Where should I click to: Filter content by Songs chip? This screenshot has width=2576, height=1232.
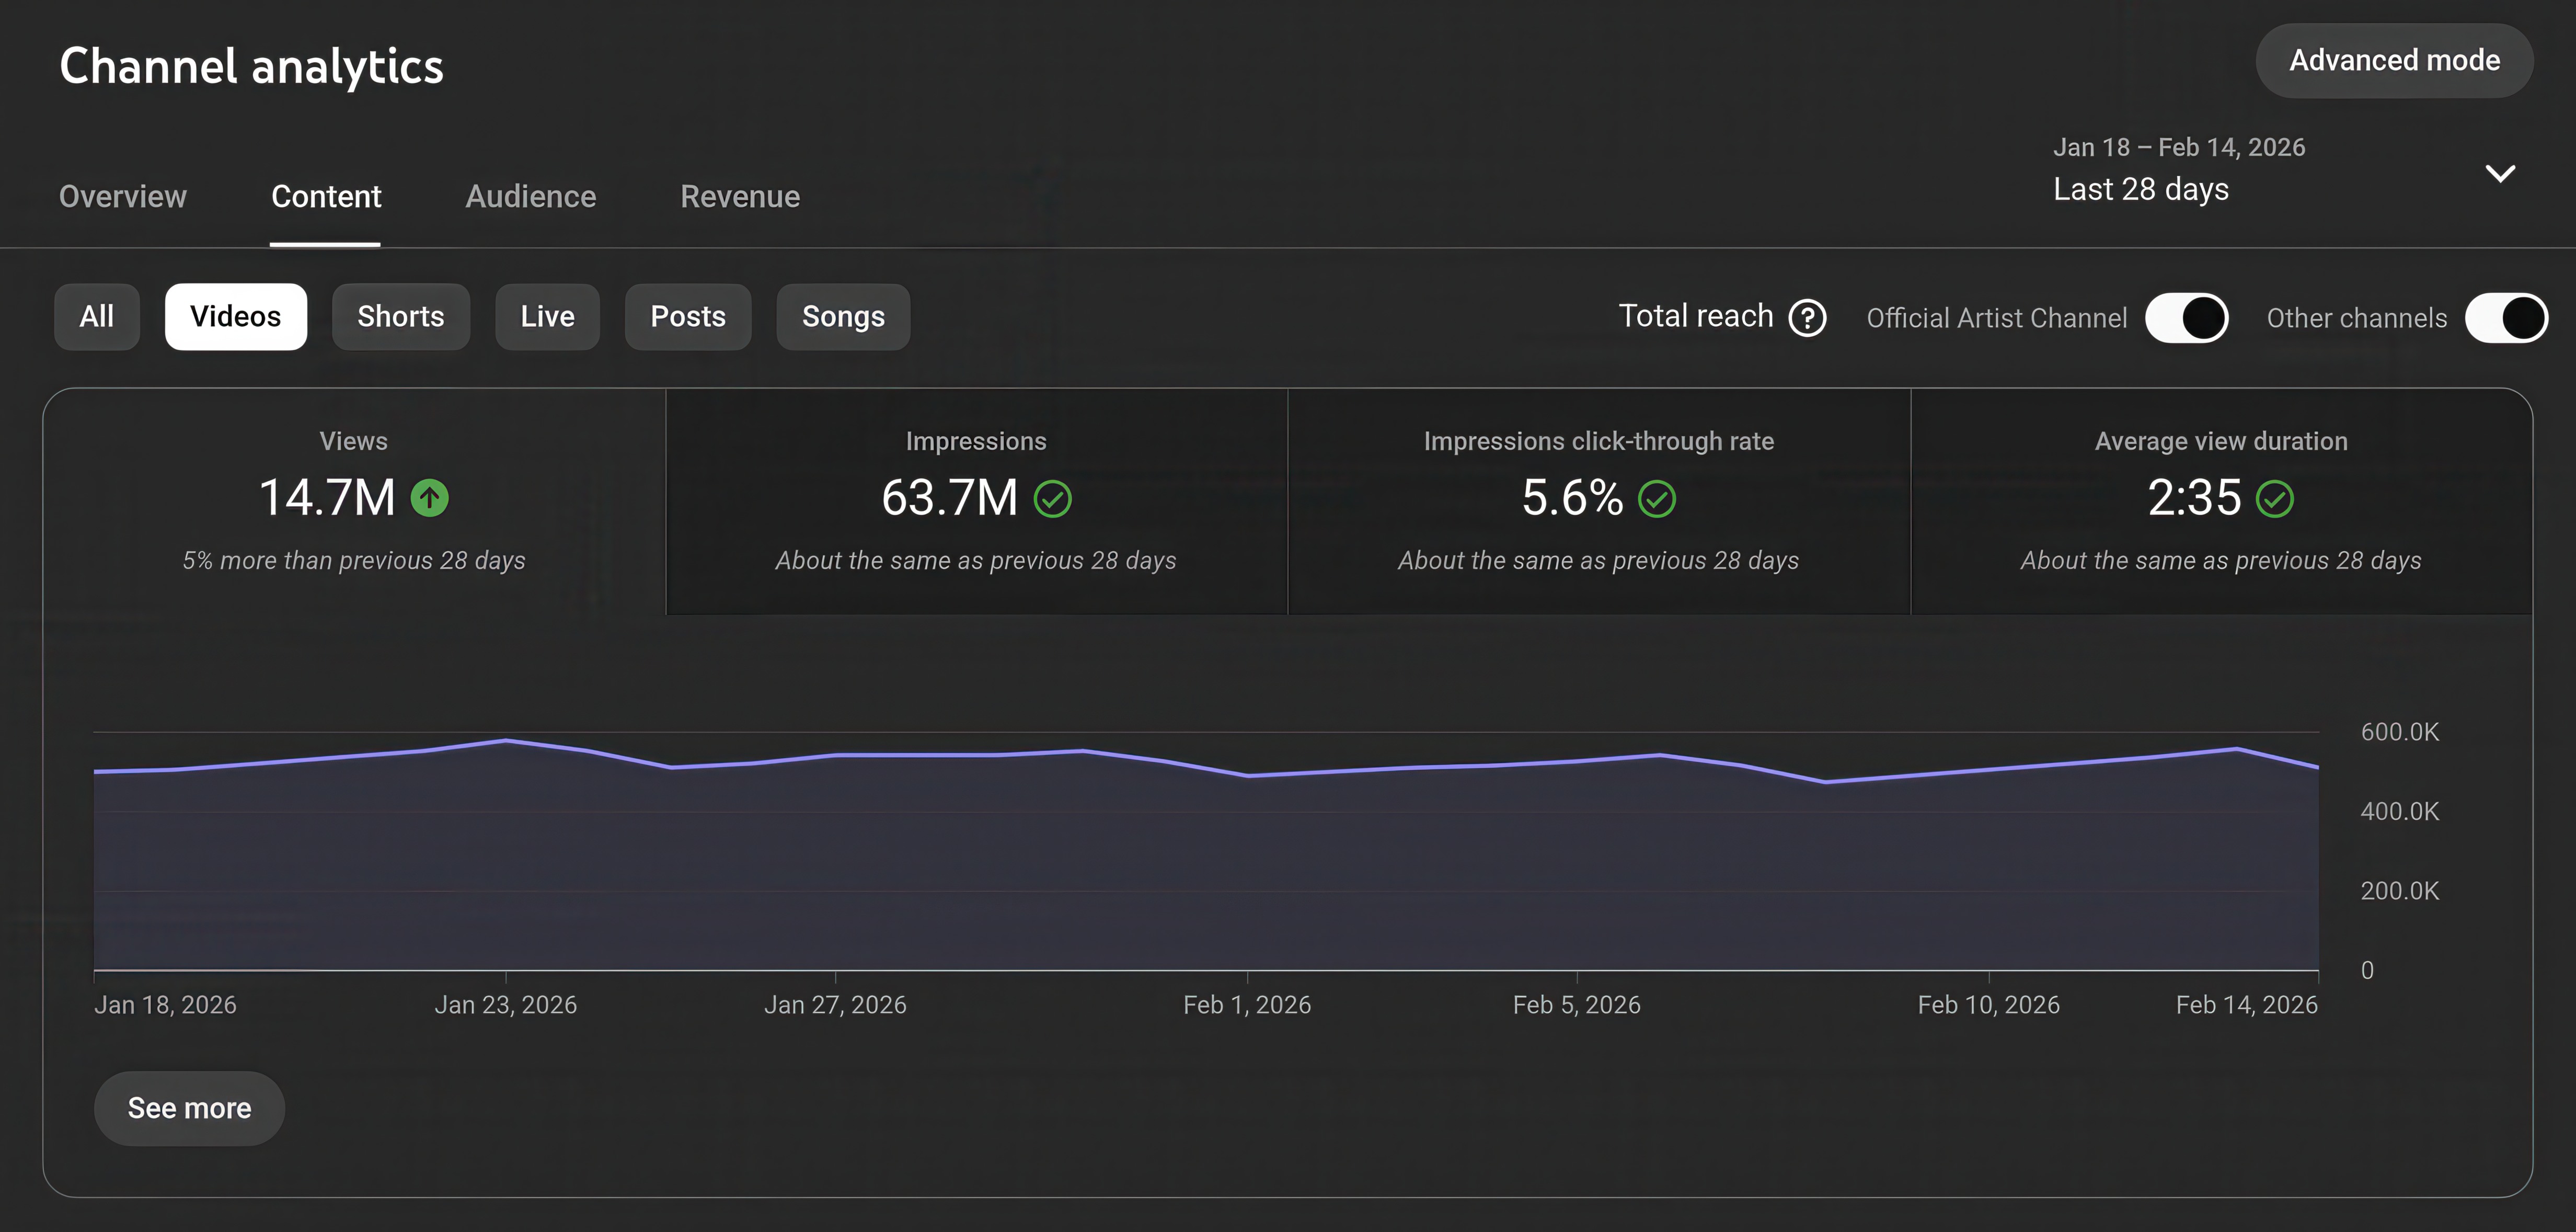point(843,317)
